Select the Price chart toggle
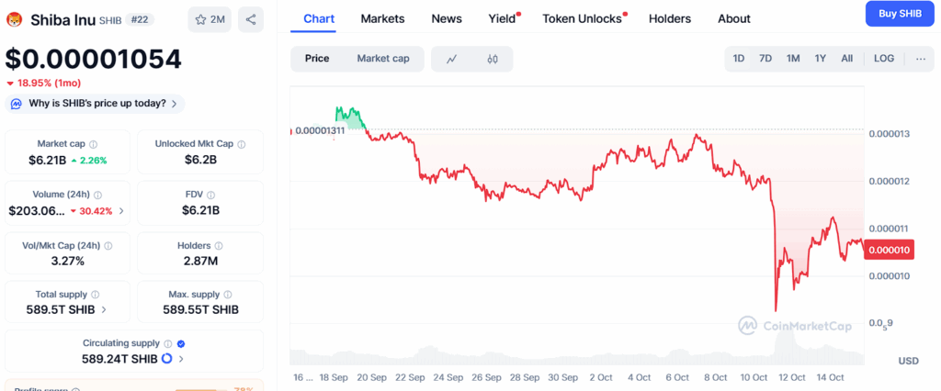Viewport: 941px width, 391px height. (x=317, y=59)
